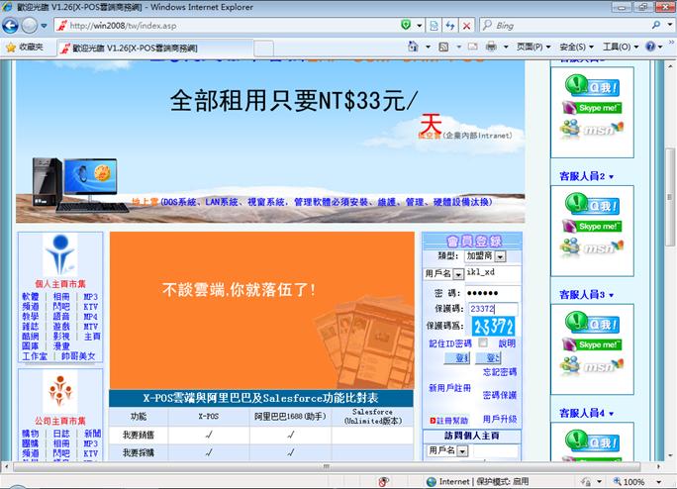
Task: Toggle the 記住ID密碼 checkbox
Action: [x=484, y=342]
